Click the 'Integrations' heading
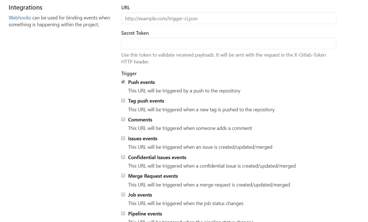The height and width of the screenshot is (222, 368). (x=25, y=7)
